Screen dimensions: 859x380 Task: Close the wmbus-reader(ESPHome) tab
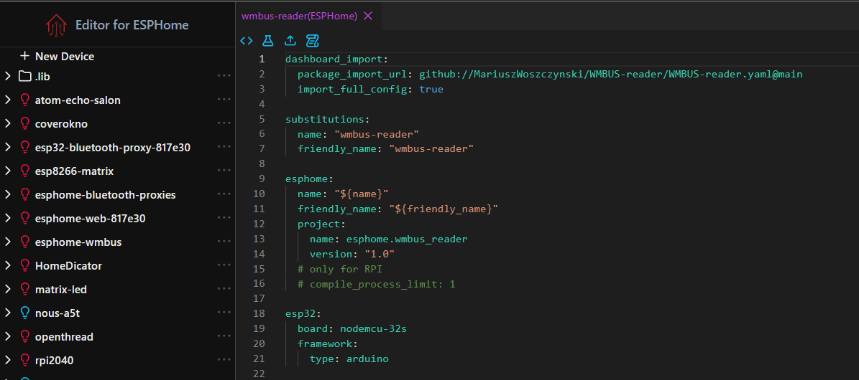point(368,16)
